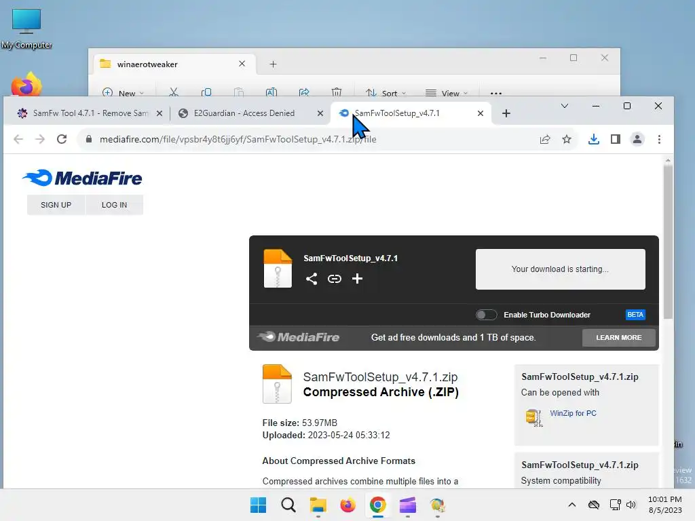695x521 pixels.
Task: Open Chrome three-dot menu
Action: point(659,139)
